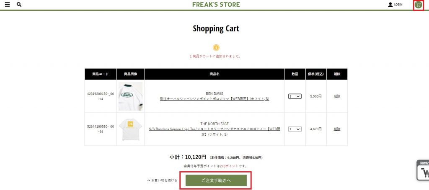Open THE NORTH FACE tee thumbnail
The width and height of the screenshot is (429, 190).
click(x=130, y=129)
